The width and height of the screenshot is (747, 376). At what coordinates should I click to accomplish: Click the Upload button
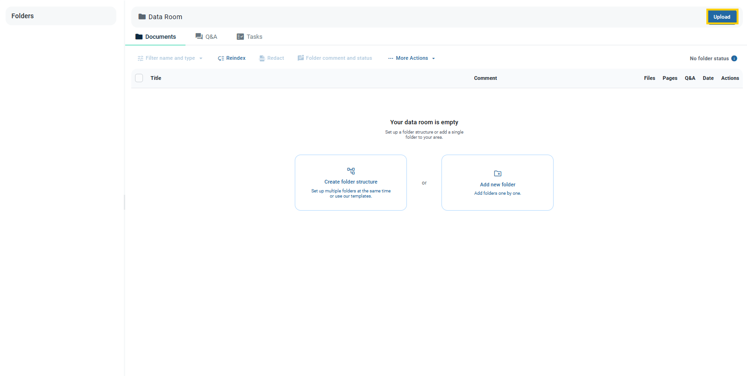[x=722, y=17]
